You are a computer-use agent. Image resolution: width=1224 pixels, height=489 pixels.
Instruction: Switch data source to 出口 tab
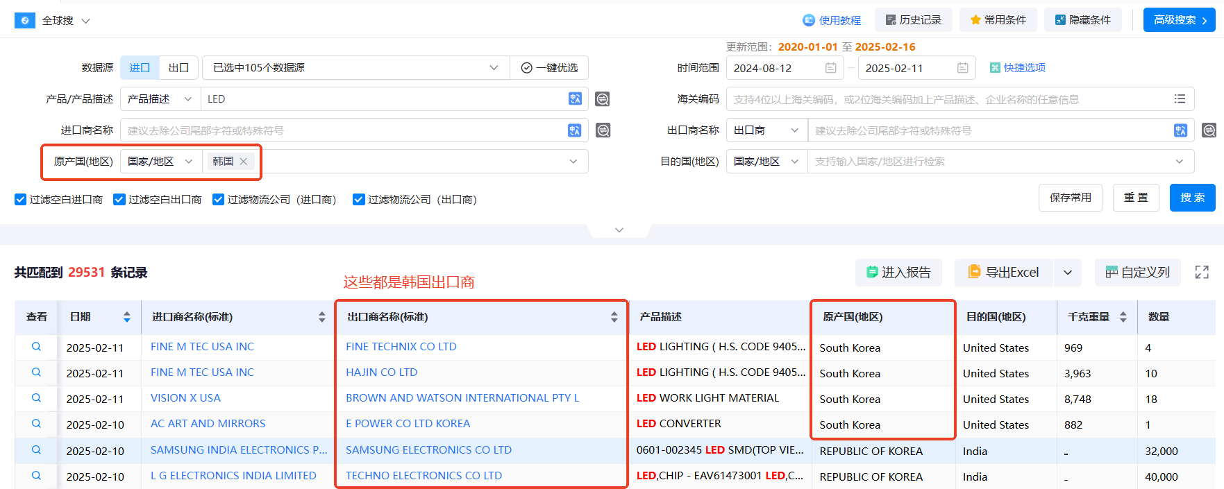[x=178, y=68]
